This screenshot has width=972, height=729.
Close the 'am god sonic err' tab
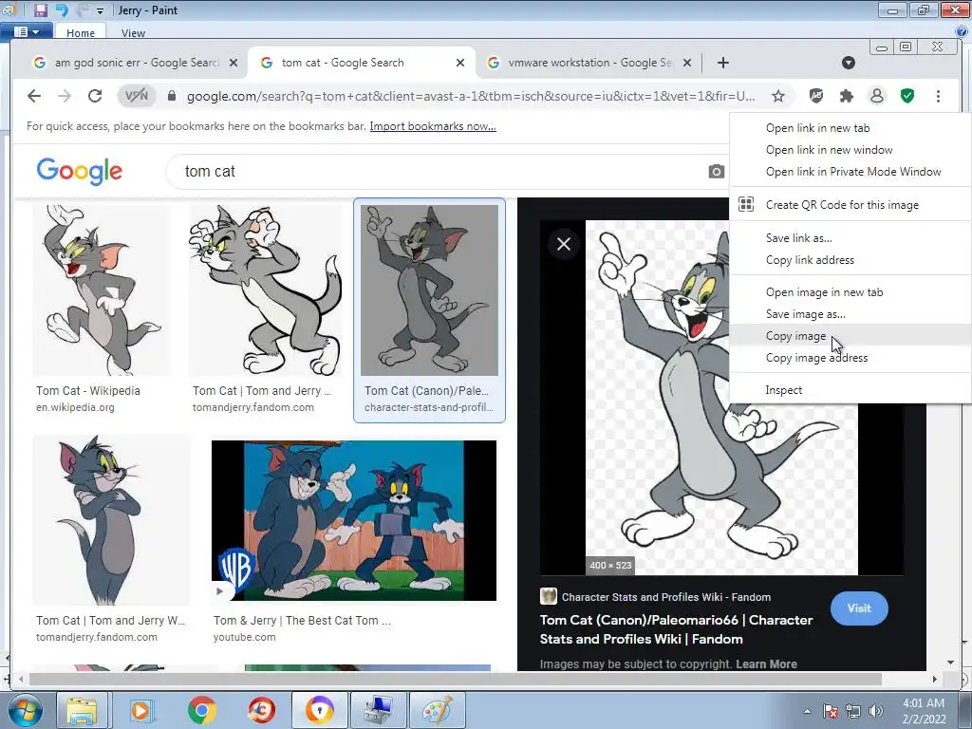coord(234,63)
